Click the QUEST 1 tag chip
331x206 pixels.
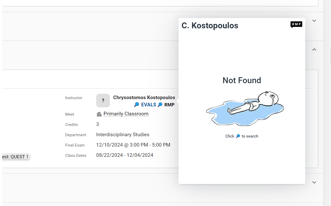tap(16, 157)
